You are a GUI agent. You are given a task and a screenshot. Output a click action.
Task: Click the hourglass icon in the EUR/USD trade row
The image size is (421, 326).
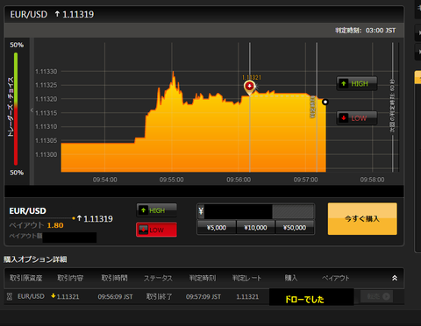click(x=10, y=297)
